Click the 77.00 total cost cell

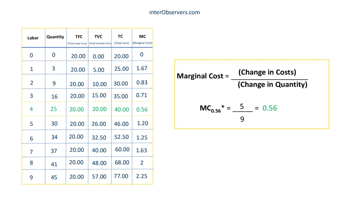click(x=121, y=176)
